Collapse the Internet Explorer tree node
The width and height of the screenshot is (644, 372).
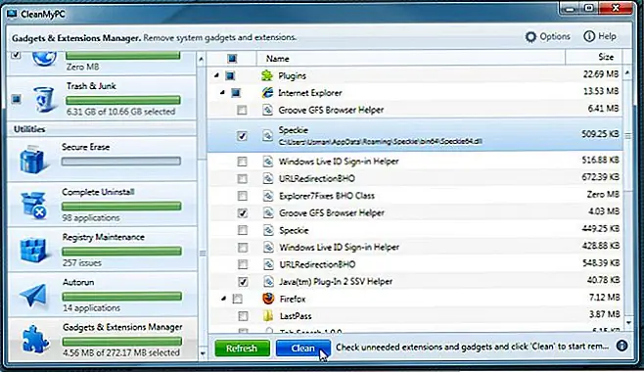[222, 93]
